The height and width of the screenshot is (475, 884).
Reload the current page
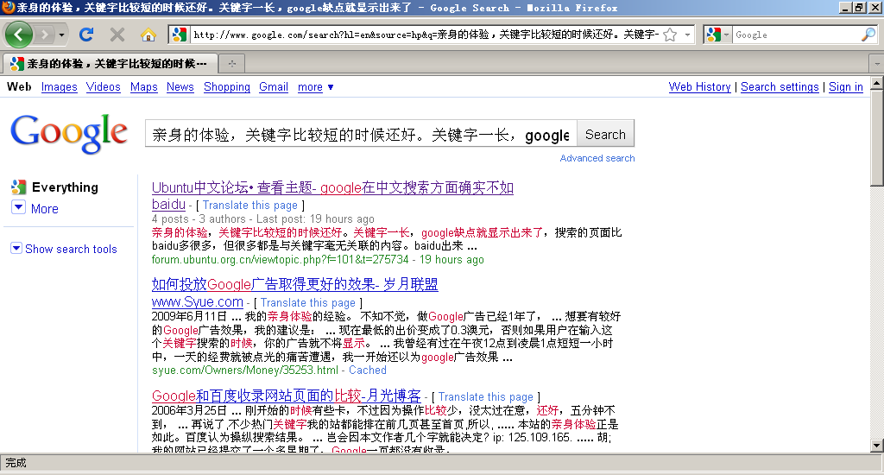click(86, 35)
